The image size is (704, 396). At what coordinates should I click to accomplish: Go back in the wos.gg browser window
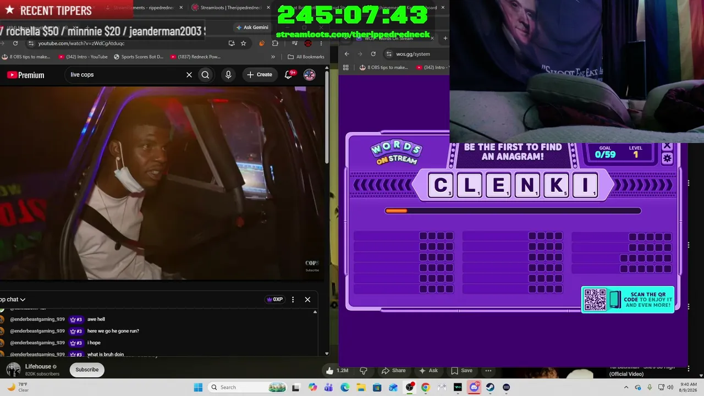point(346,54)
